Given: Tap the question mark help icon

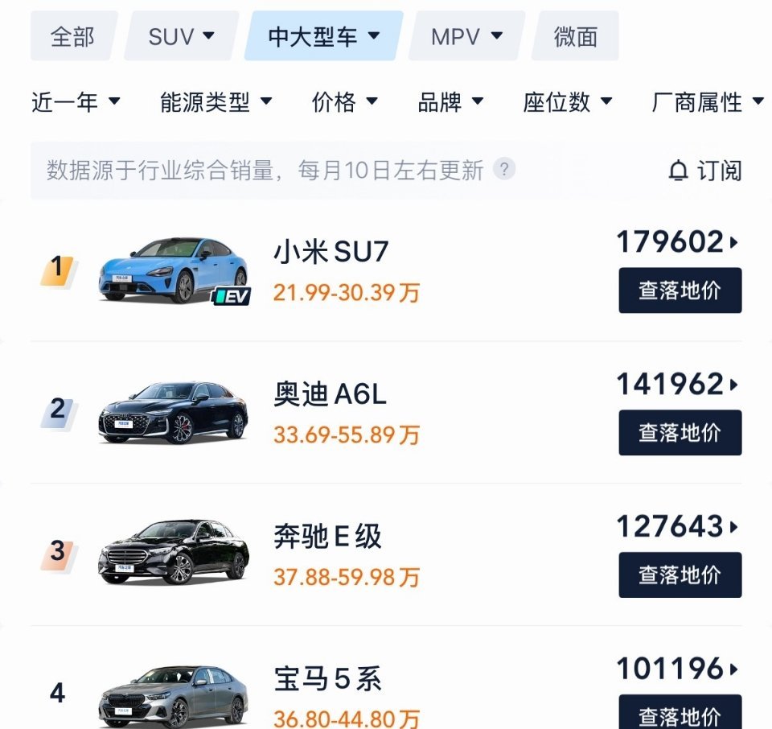Looking at the screenshot, I should click(504, 169).
